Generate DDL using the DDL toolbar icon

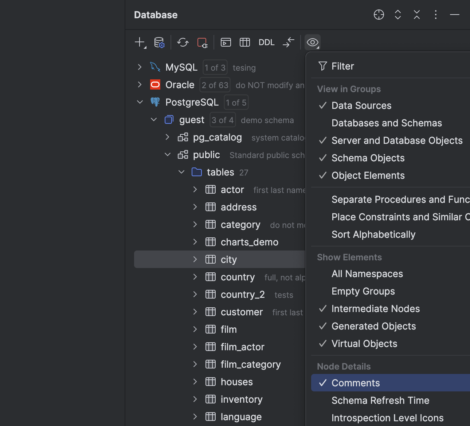(x=266, y=42)
